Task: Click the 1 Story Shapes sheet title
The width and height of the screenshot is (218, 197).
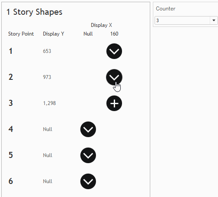Action: coord(34,12)
